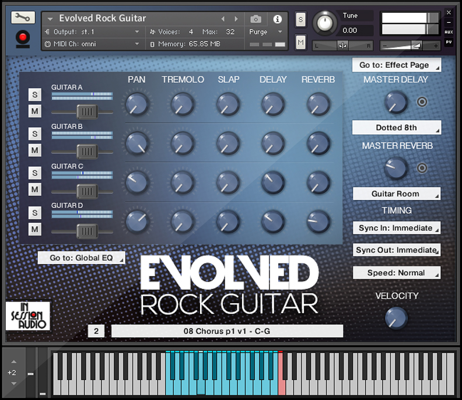Click the phrase number 2 box

[96, 331]
